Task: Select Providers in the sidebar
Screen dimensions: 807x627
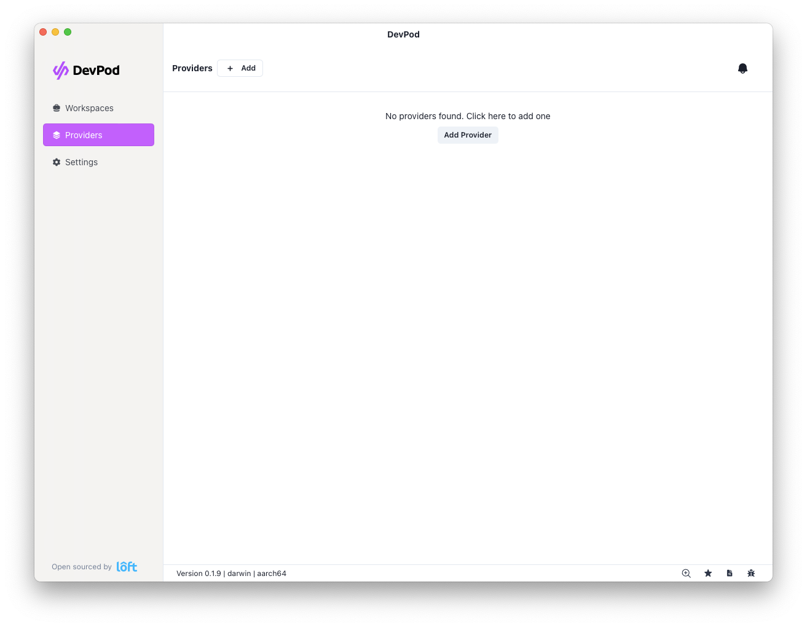Action: coord(98,135)
